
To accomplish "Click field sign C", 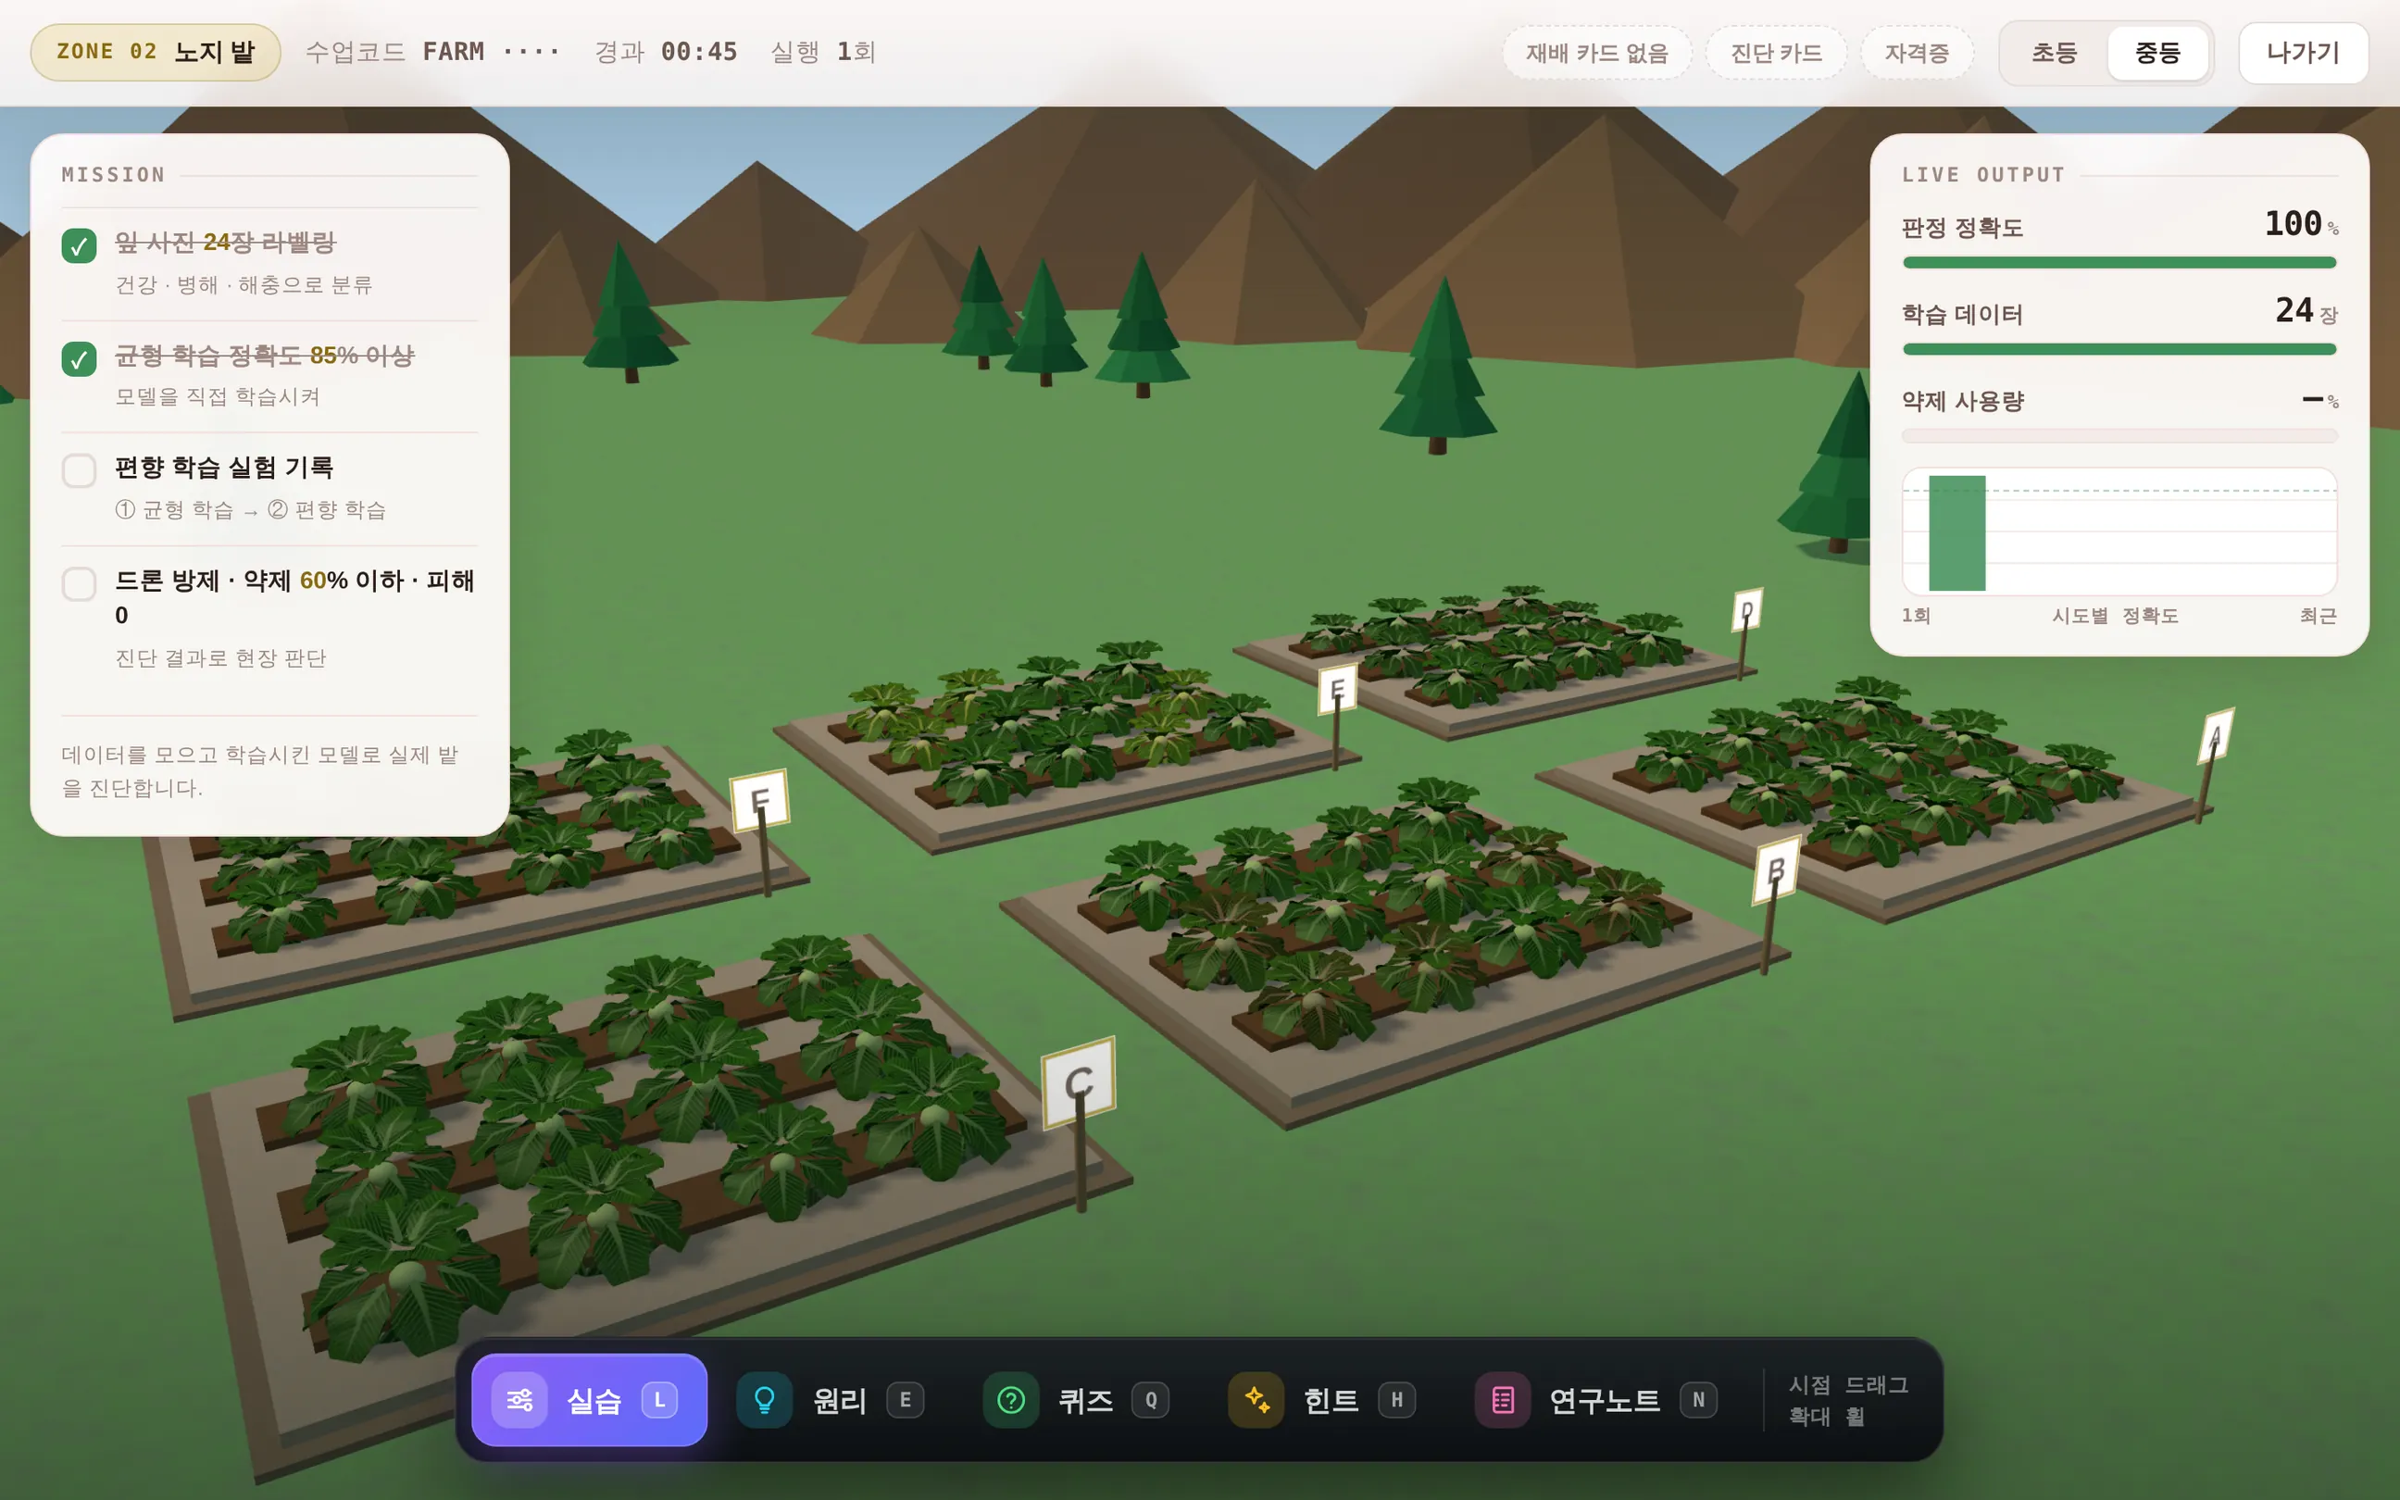I will 1079,1082.
